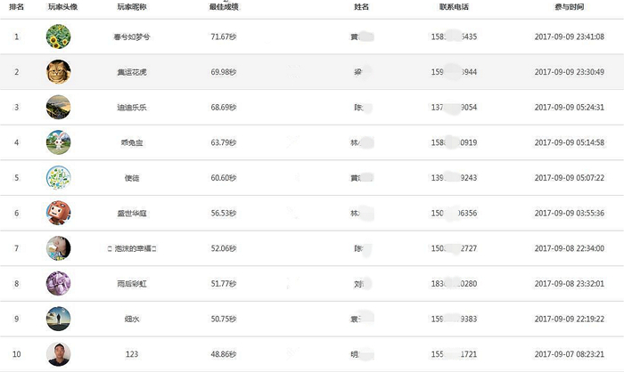This screenshot has width=624, height=372.
Task: Click the score 71.67秒 in first row
Action: pos(224,36)
